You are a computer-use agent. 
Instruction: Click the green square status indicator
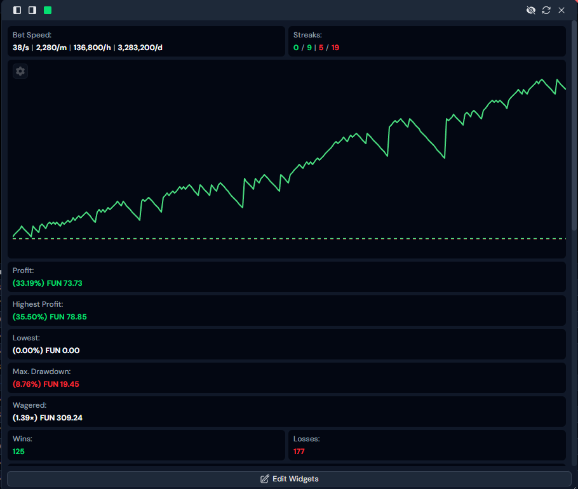click(x=48, y=10)
